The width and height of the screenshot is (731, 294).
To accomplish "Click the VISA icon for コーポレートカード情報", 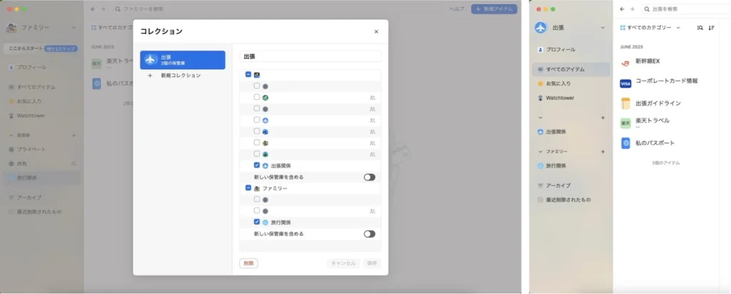I will coord(625,83).
